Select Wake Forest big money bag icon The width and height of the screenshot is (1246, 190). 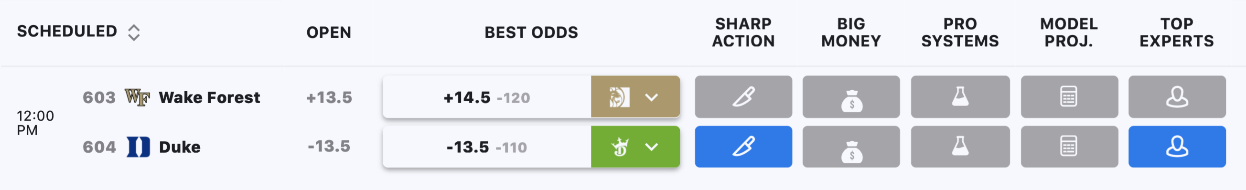point(851,97)
